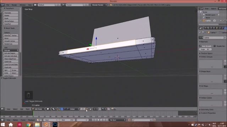
Task: Select the translate manipulator arrow icon
Action: [62, 109]
